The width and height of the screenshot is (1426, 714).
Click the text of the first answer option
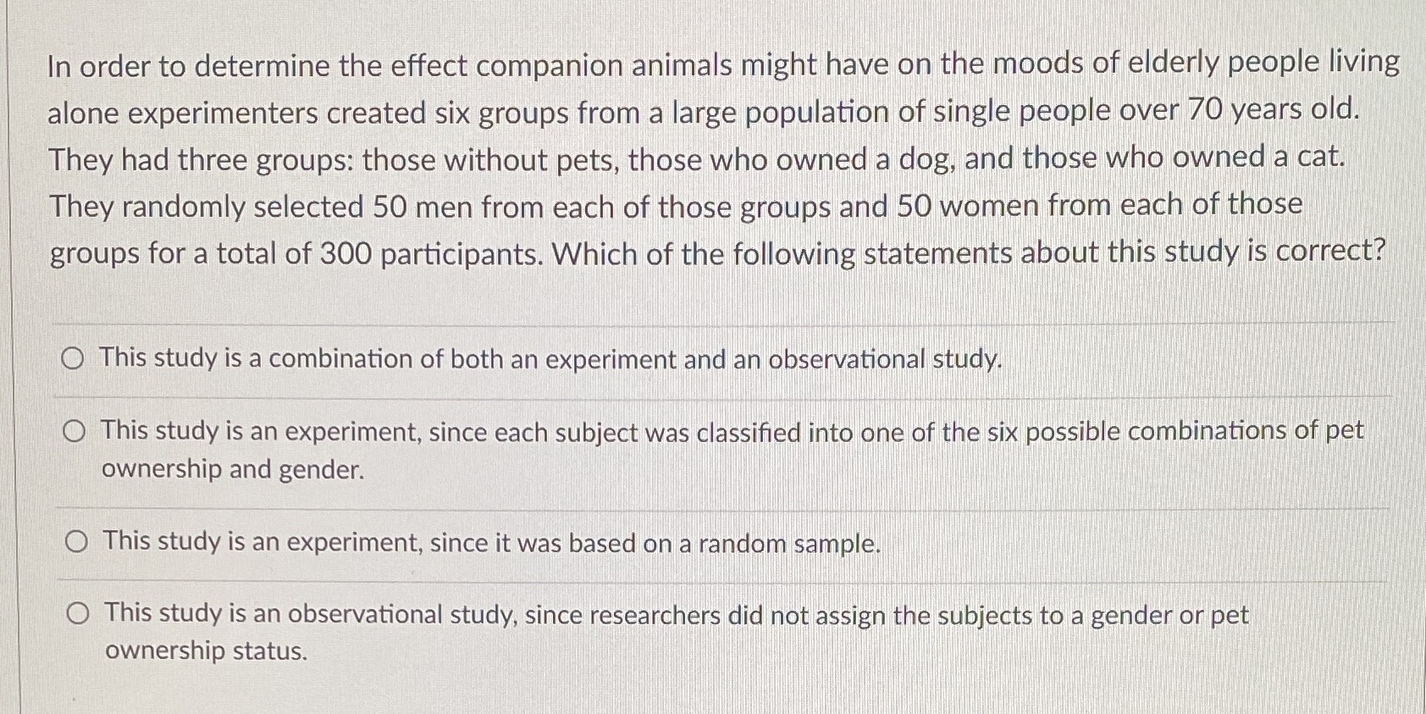tap(550, 359)
